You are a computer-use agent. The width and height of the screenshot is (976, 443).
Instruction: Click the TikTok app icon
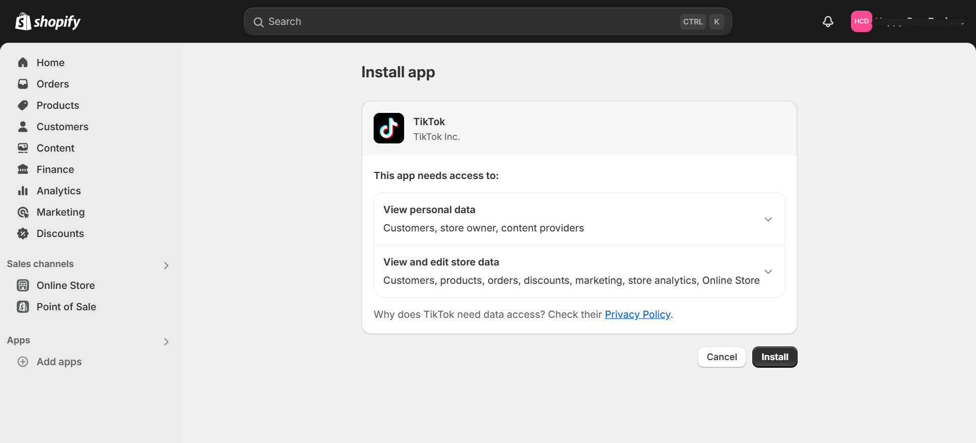[388, 128]
